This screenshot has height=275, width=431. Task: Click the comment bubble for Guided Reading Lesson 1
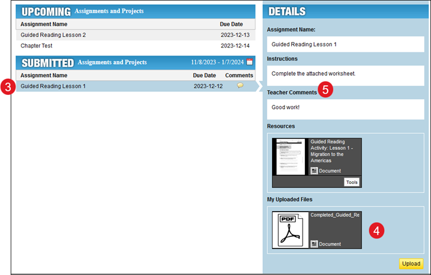[240, 86]
